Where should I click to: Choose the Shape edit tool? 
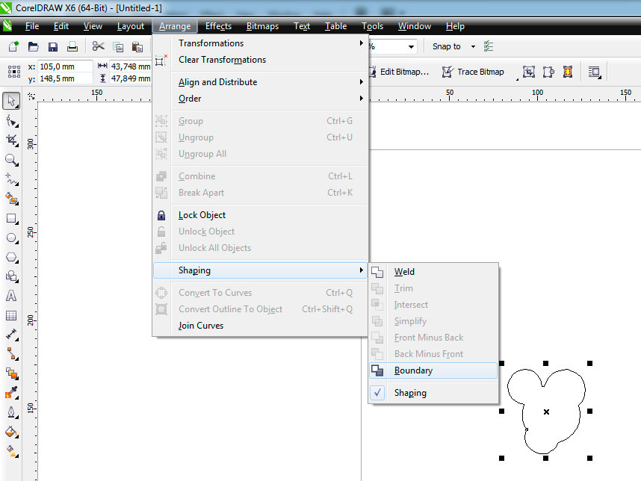[11, 121]
